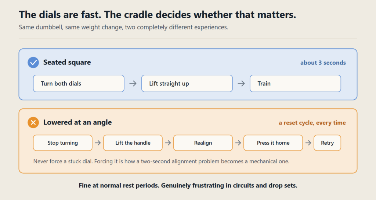Click the arrow between Lift the handle and Realign
The height and width of the screenshot is (200, 376).
point(168,143)
